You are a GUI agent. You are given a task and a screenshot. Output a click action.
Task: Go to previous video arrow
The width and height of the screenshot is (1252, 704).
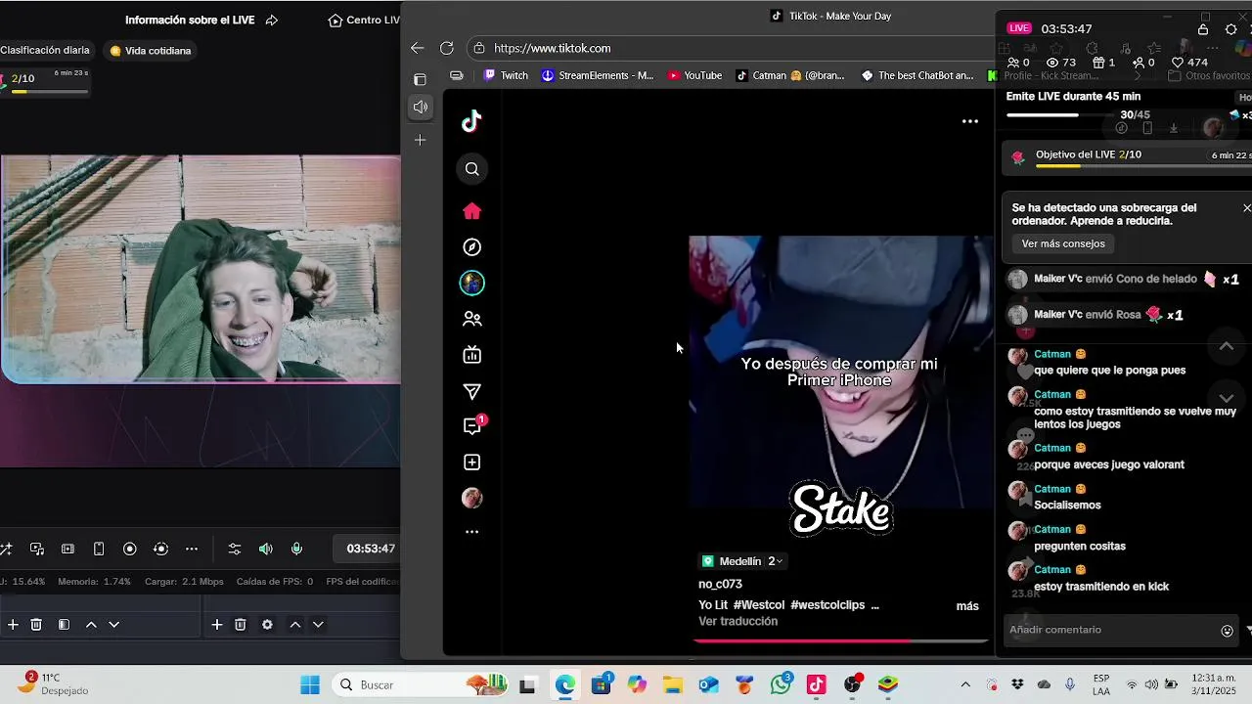(x=1226, y=346)
